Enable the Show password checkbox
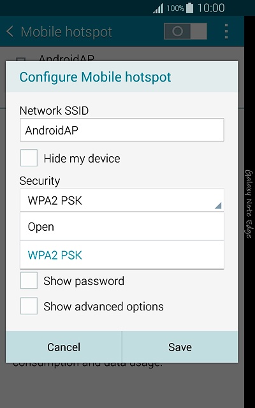 click(29, 280)
